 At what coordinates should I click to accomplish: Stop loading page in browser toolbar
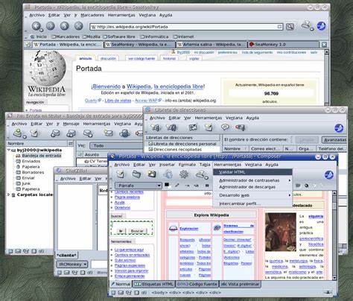[78, 25]
